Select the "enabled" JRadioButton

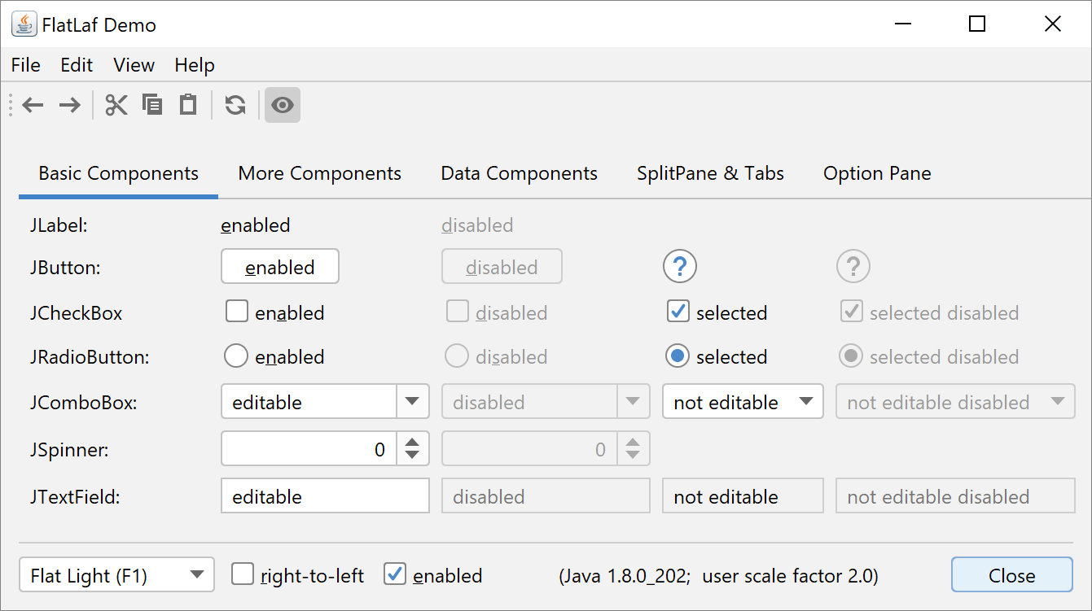click(236, 356)
